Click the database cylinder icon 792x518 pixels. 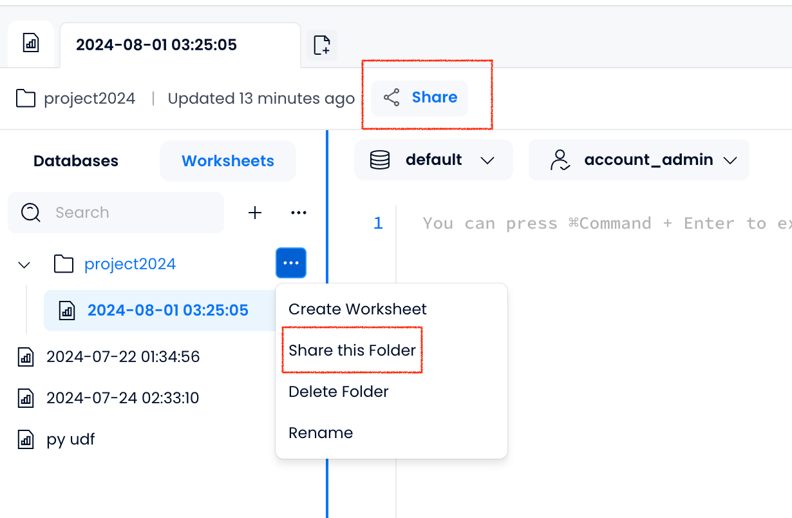point(380,160)
